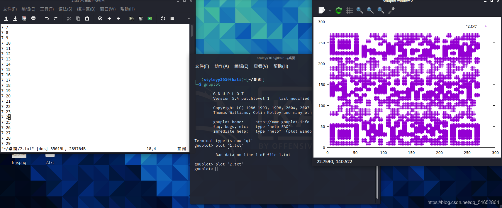Open the 缓冲区(B) menu in GVim
The width and height of the screenshot is (502, 208).
(x=86, y=9)
